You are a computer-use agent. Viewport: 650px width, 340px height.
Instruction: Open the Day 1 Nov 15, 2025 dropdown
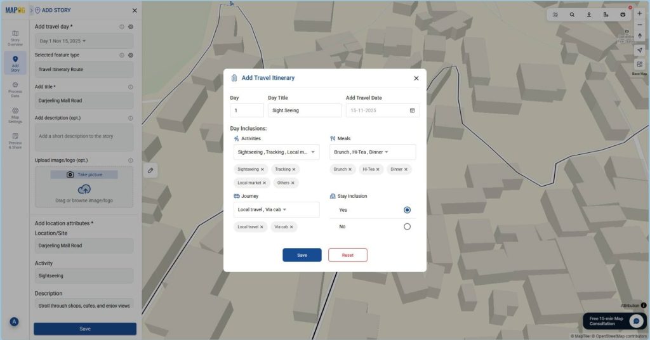click(84, 41)
